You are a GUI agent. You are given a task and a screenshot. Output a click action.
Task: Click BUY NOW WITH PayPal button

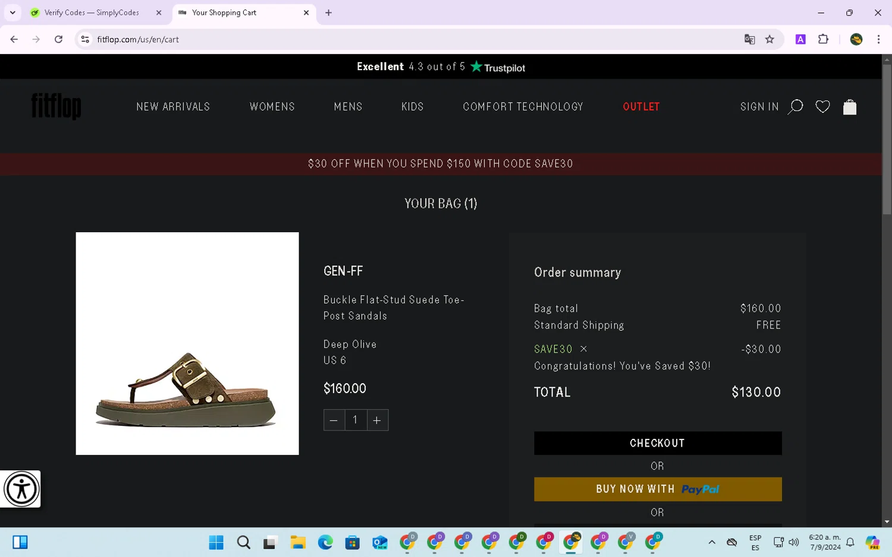click(x=658, y=489)
